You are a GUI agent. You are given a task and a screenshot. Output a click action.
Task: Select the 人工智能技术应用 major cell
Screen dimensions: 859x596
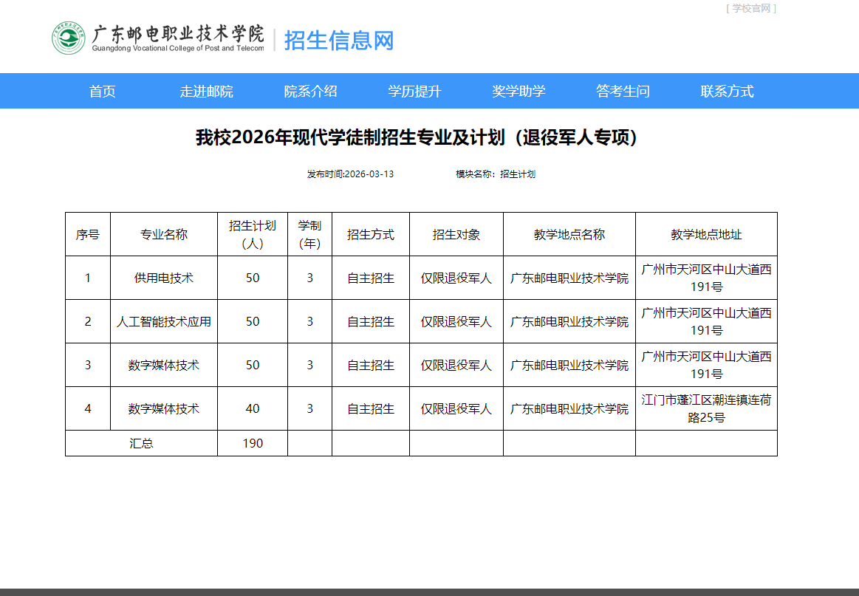tap(163, 321)
